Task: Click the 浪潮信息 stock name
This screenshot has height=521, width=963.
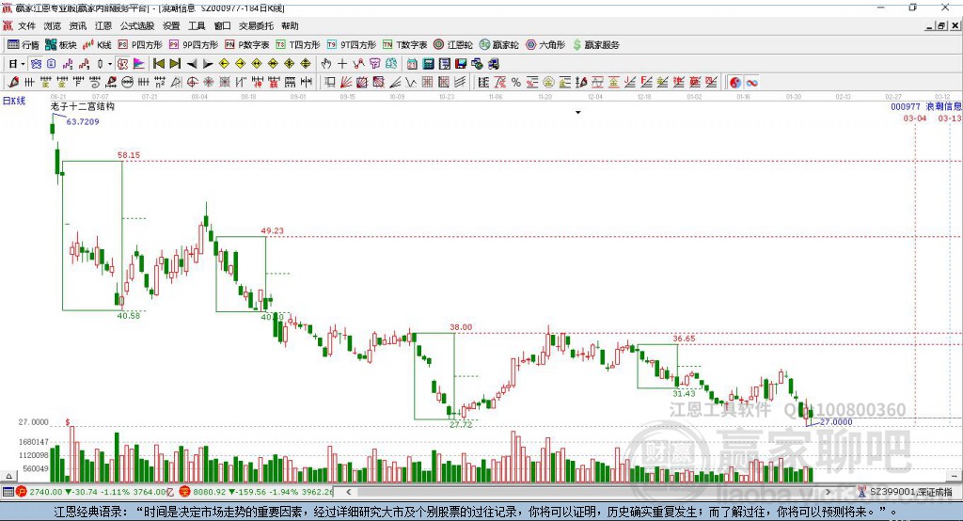Action: [x=944, y=107]
